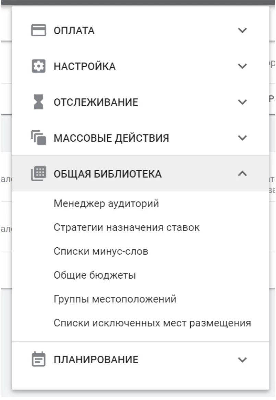Click the credit card icon beside ОПЛАТА
This screenshot has width=276, height=400.
[x=38, y=31]
